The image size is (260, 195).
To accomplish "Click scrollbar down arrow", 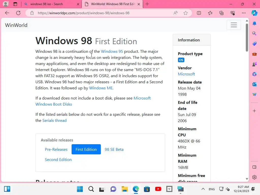I will [x=247, y=179].
